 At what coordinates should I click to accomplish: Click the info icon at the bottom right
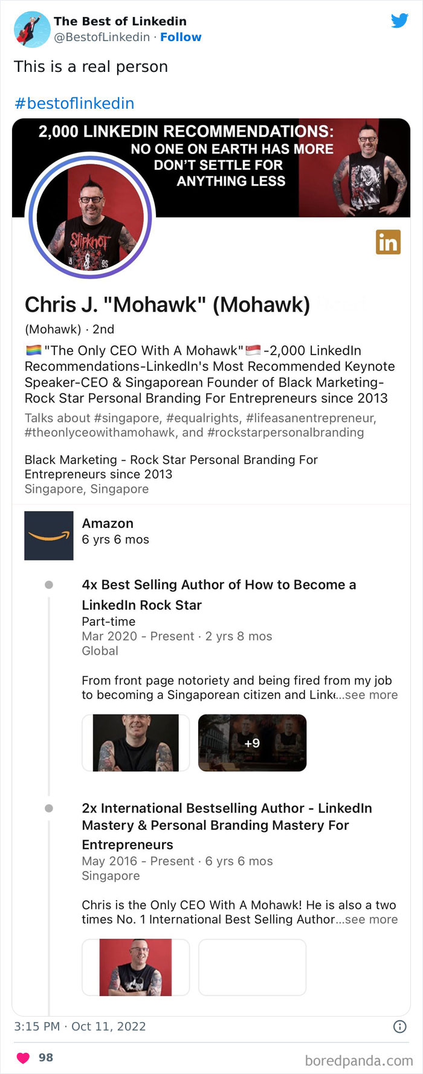click(400, 1026)
